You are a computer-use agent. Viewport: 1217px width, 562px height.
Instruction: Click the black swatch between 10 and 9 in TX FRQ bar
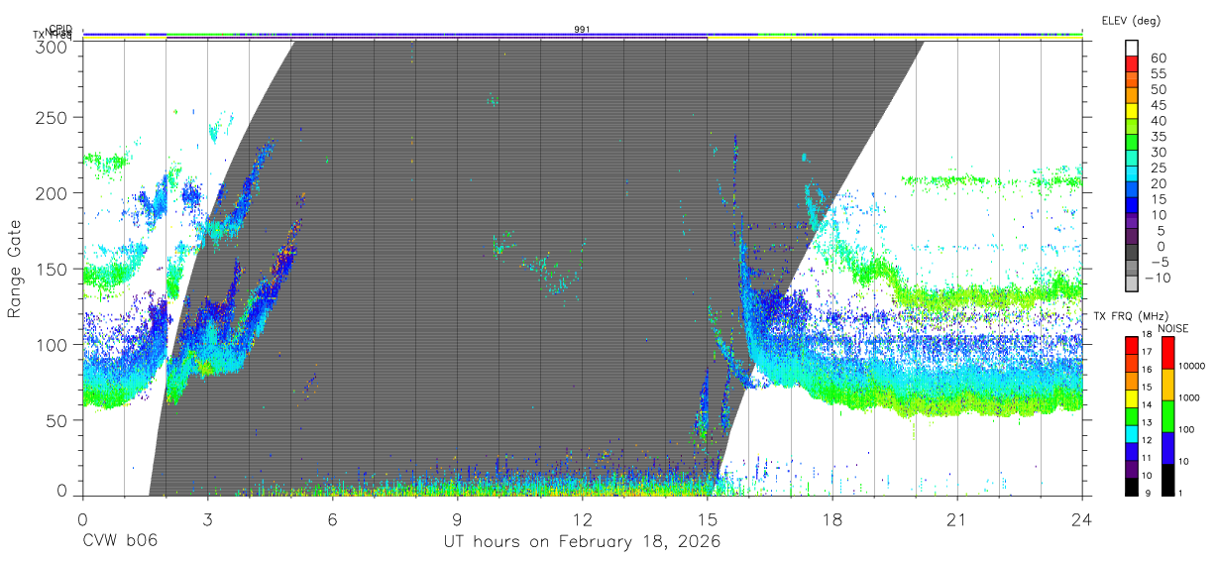point(1130,487)
